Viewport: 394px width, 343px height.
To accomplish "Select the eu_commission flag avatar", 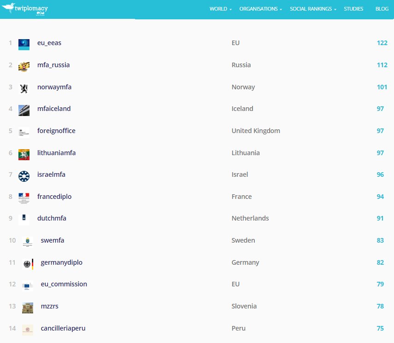I will 27,286.
